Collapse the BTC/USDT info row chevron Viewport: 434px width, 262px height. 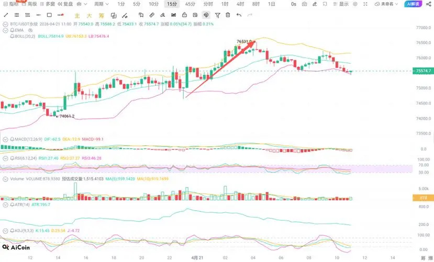click(5, 24)
